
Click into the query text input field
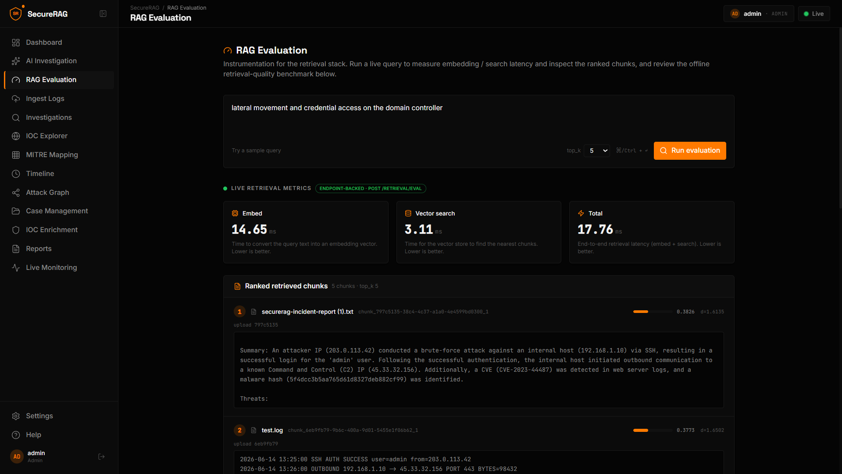[x=478, y=118]
